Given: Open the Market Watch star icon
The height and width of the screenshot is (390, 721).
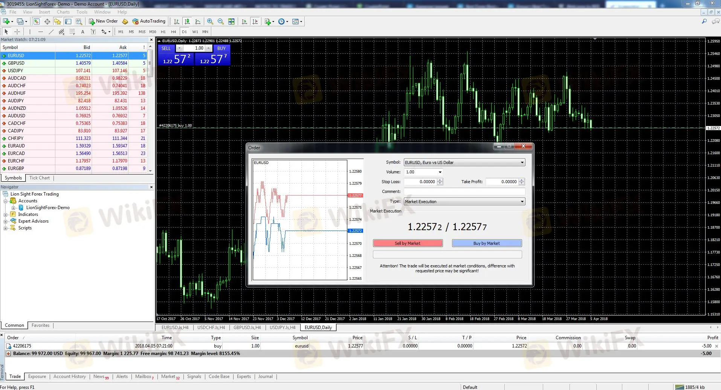Looking at the screenshot, I should tap(57, 21).
